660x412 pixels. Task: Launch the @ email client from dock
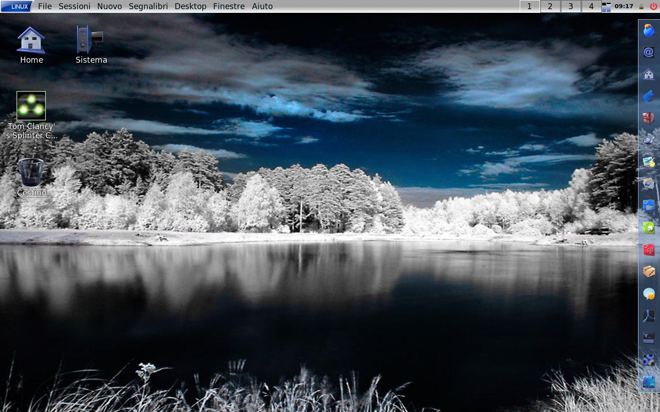click(x=649, y=52)
